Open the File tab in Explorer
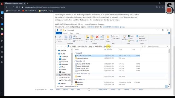This screenshot has height=98, width=175. tap(59, 33)
